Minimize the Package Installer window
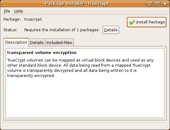 point(149,4)
